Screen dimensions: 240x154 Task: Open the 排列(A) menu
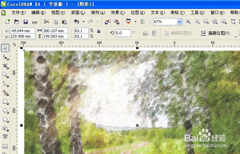[98, 13]
